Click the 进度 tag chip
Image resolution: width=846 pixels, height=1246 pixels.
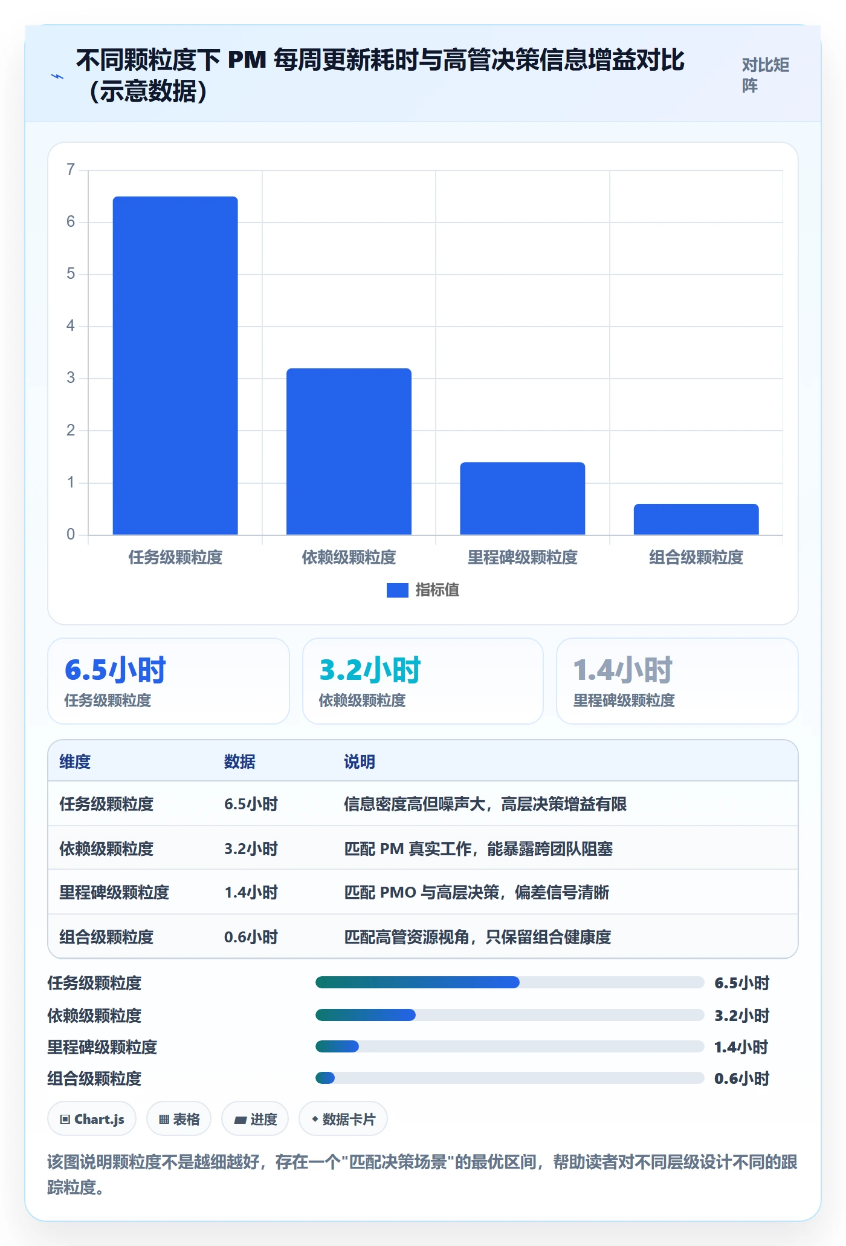255,1119
